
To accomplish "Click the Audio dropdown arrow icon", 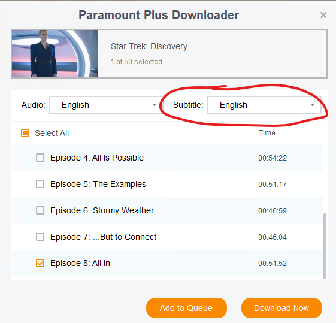I will pyautogui.click(x=154, y=105).
